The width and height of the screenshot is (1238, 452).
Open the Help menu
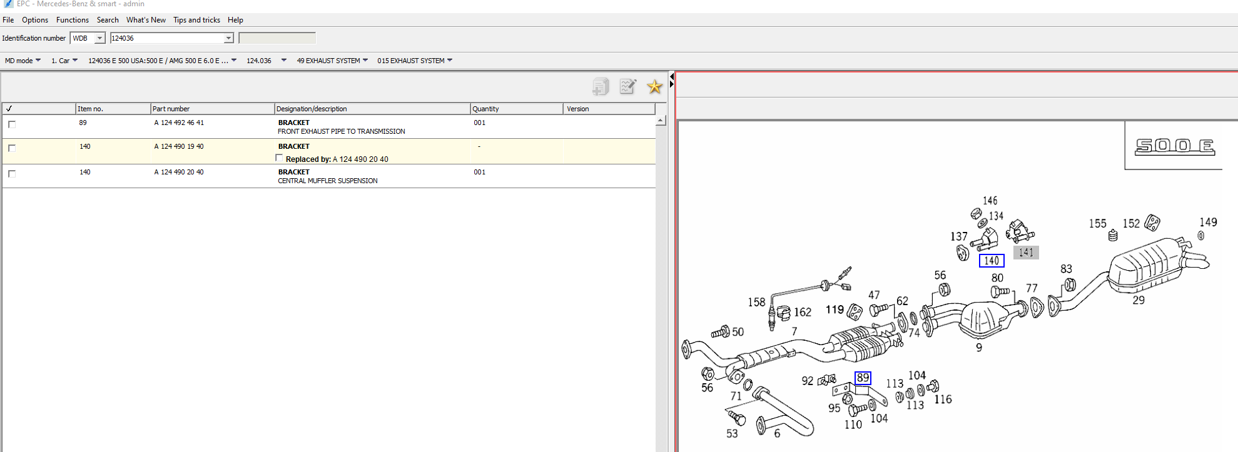235,20
